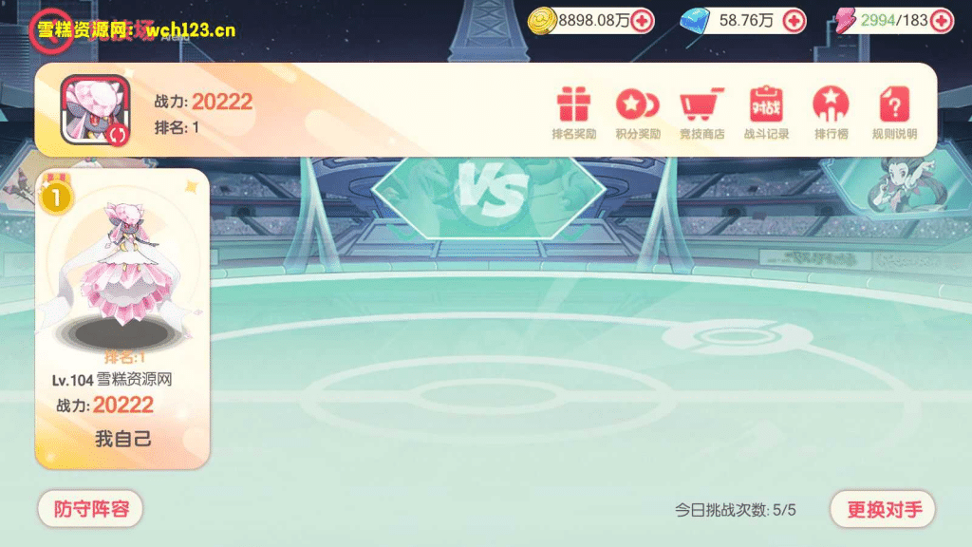
Task: Select the 我自己 rank card
Action: coord(122,318)
